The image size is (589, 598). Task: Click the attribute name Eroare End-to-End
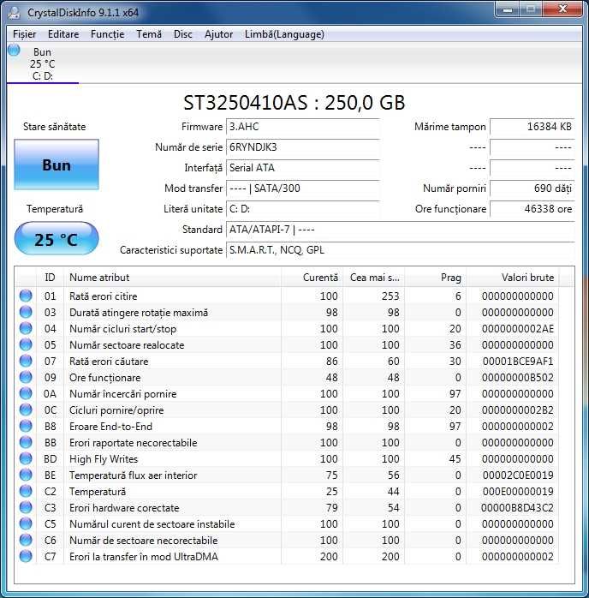(x=111, y=427)
